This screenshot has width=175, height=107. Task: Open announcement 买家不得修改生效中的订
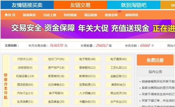158,94
